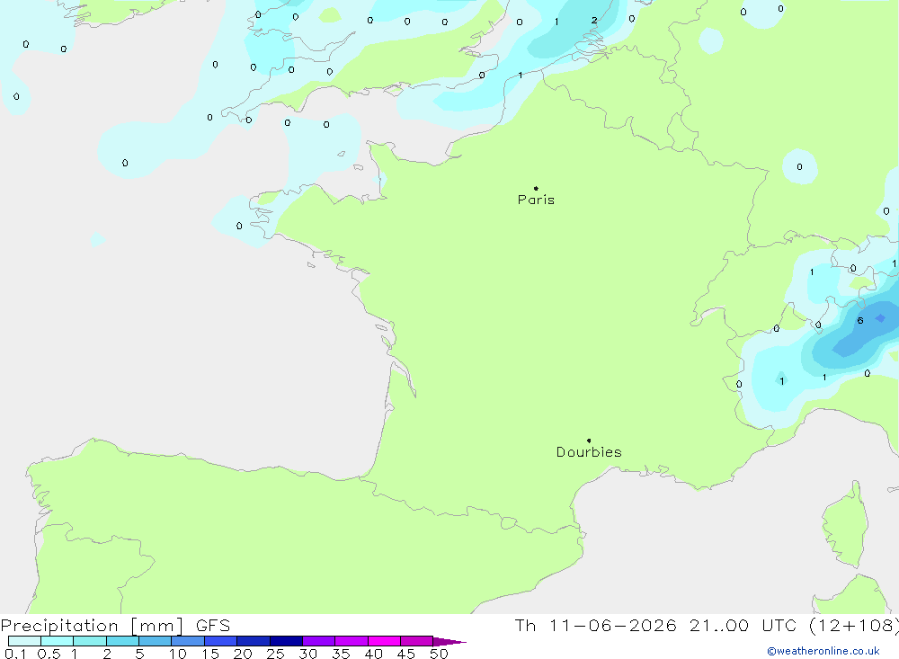Click the legend scale value '0.1'

[x=15, y=654]
